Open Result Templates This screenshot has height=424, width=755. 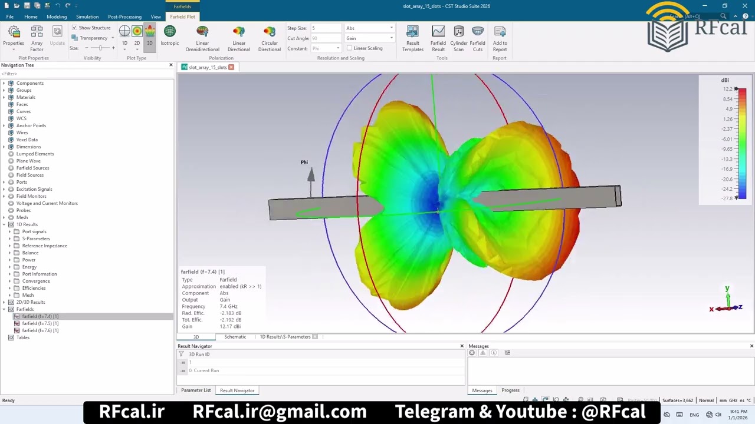[413, 38]
